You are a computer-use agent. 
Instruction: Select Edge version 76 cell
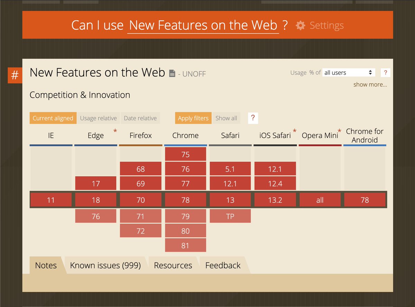96,217
